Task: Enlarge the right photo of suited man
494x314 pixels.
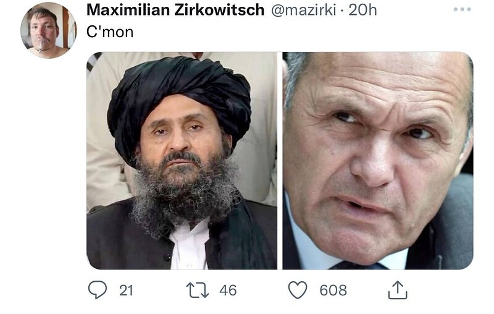Action: 378,161
